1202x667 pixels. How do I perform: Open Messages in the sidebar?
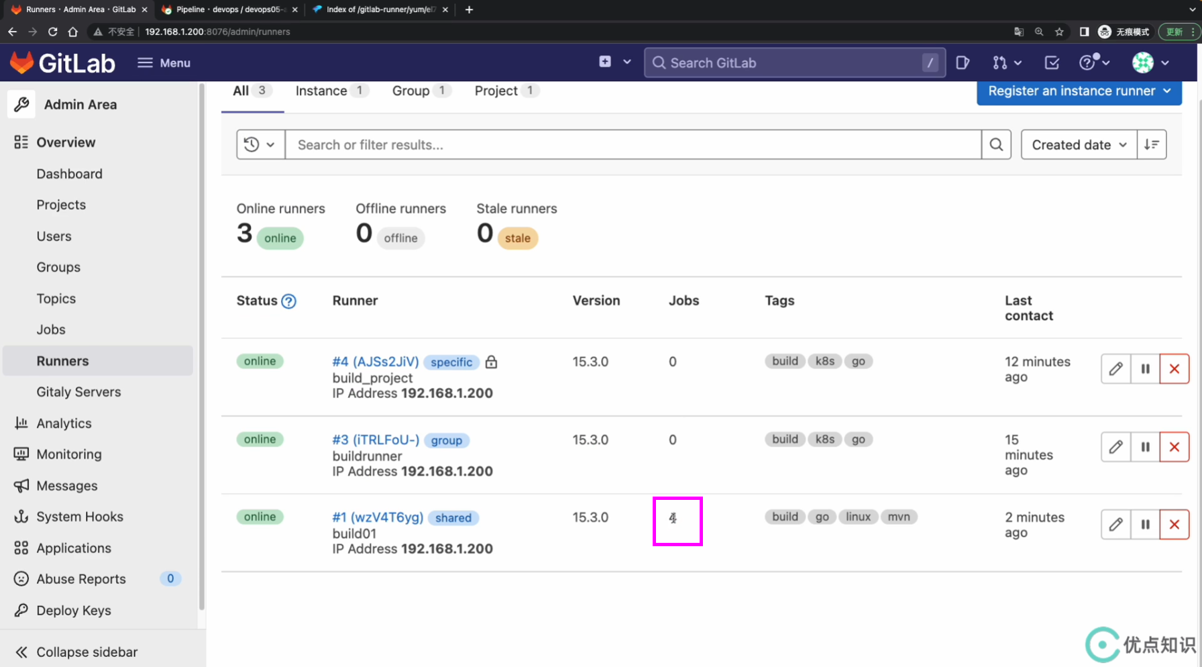(x=98, y=486)
